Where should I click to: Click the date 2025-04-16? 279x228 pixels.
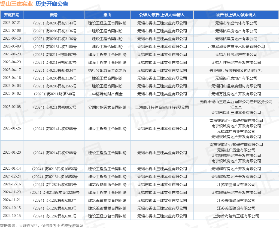[12, 78]
